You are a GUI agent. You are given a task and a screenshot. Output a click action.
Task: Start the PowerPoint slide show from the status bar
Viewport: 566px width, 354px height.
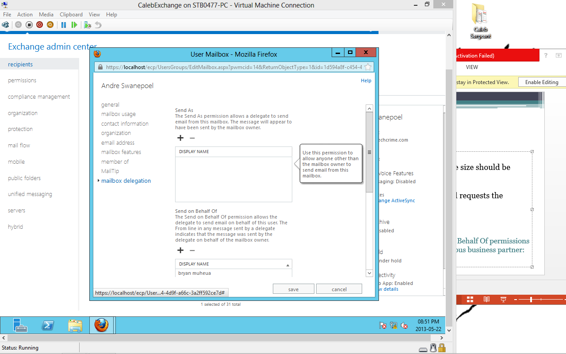tap(503, 300)
